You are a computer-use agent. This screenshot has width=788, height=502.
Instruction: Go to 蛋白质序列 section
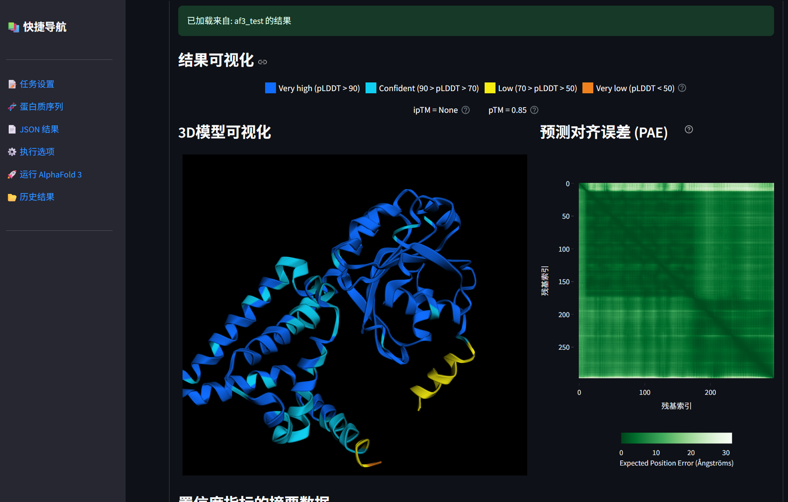coord(41,107)
